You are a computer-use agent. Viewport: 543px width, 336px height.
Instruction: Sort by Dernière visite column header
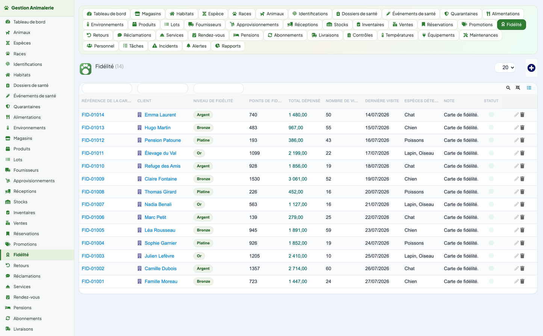click(382, 101)
